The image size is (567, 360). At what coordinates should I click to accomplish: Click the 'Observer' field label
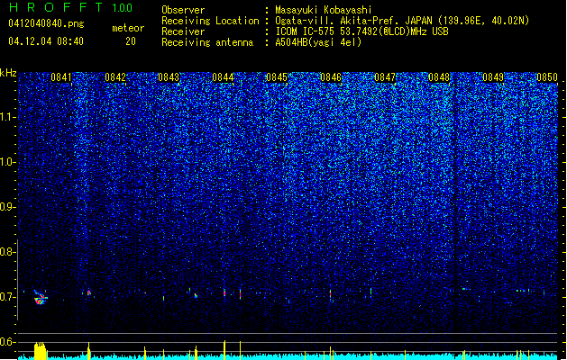click(183, 10)
